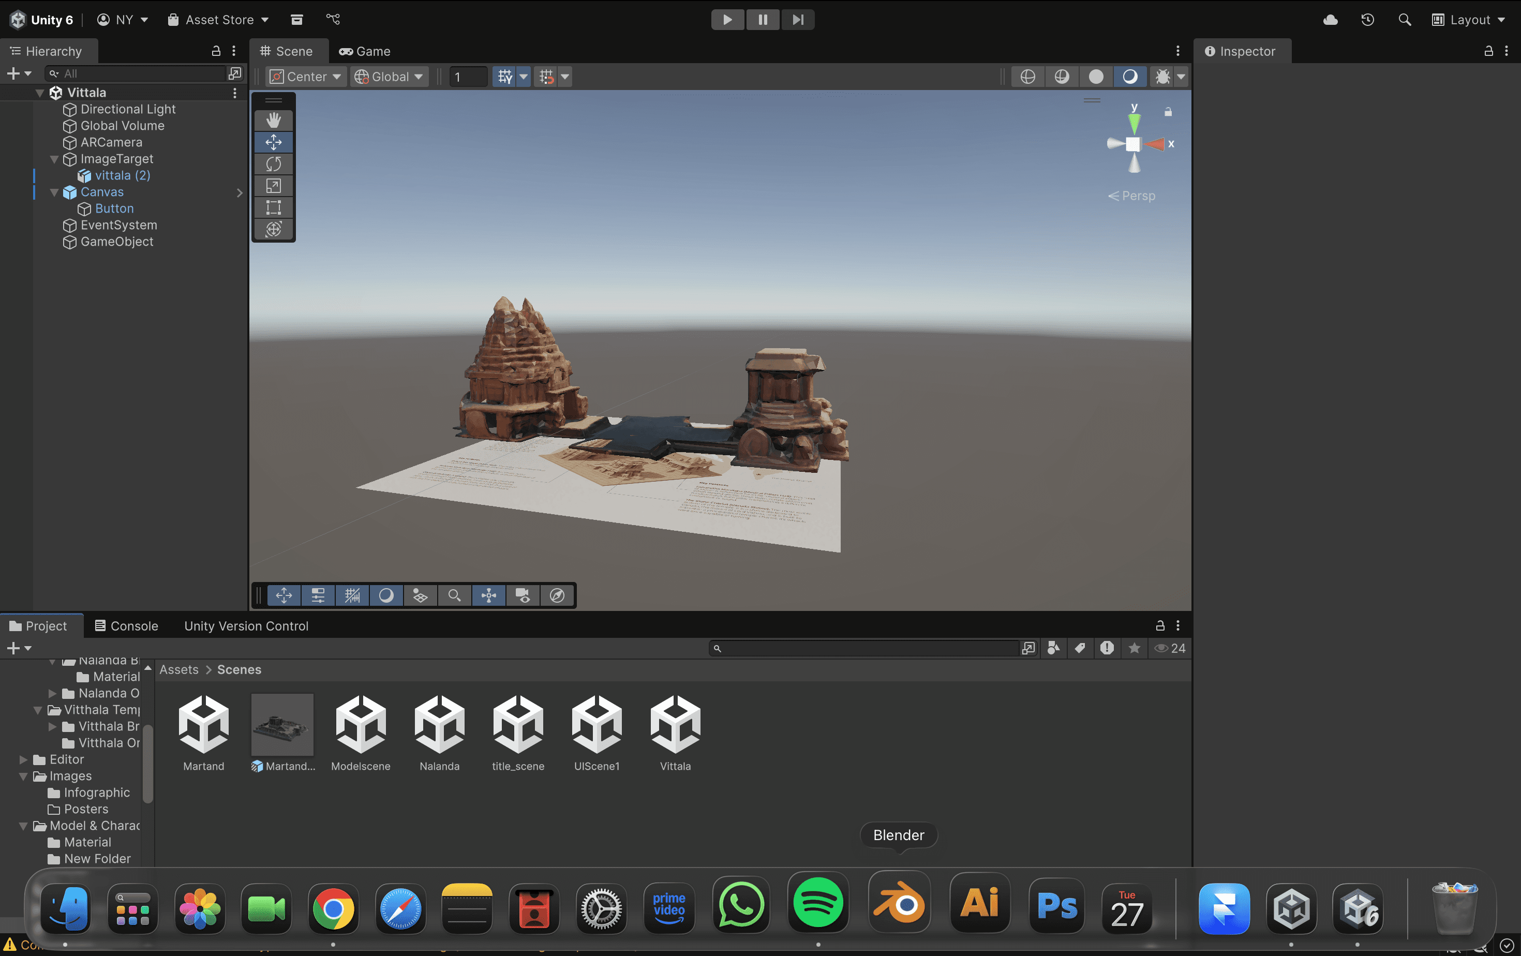
Task: Collapse the ImageTarget hierarchy item
Action: coord(54,159)
